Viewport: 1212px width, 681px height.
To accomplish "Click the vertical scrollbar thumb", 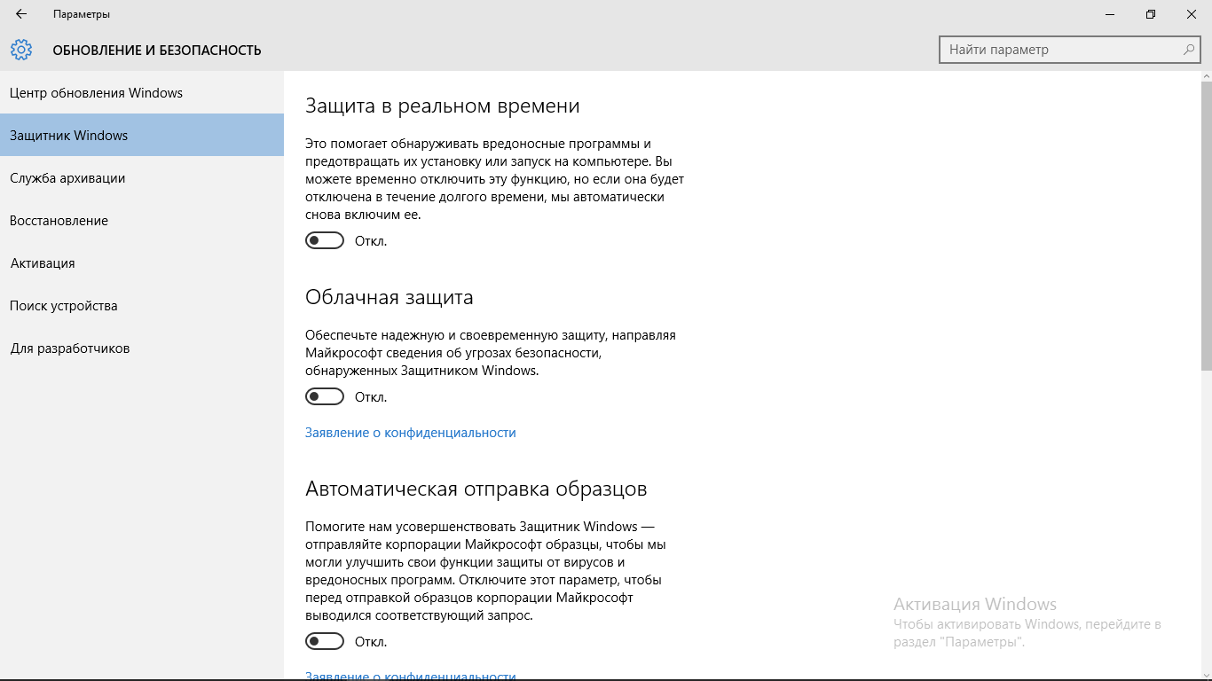I will click(1207, 226).
